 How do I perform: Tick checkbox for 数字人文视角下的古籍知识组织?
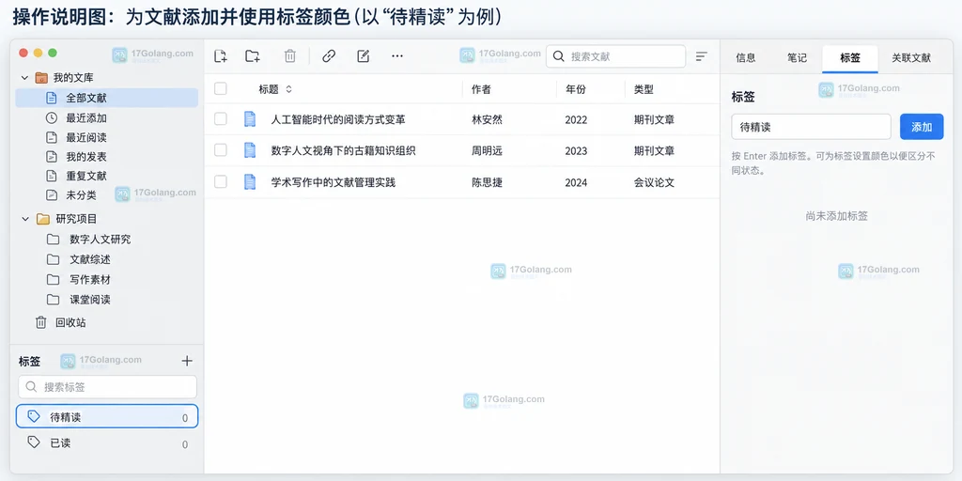click(x=220, y=150)
